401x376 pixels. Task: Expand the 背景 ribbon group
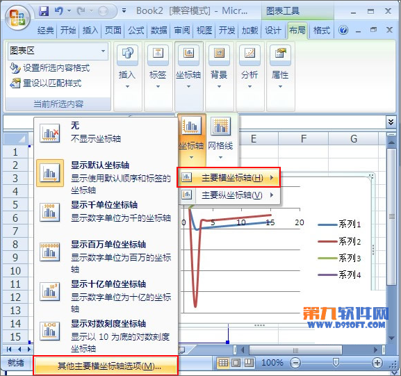tap(219, 76)
